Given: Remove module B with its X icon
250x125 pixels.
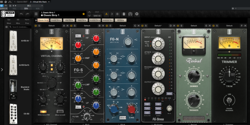Looking at the screenshot, I should [x=103, y=26].
